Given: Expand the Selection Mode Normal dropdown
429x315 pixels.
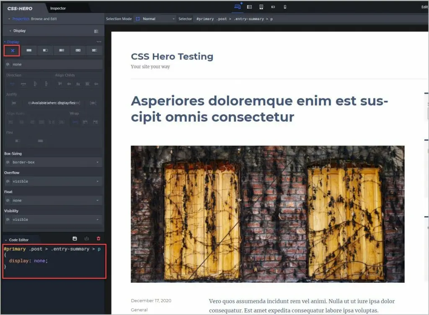Looking at the screenshot, I should 155,19.
